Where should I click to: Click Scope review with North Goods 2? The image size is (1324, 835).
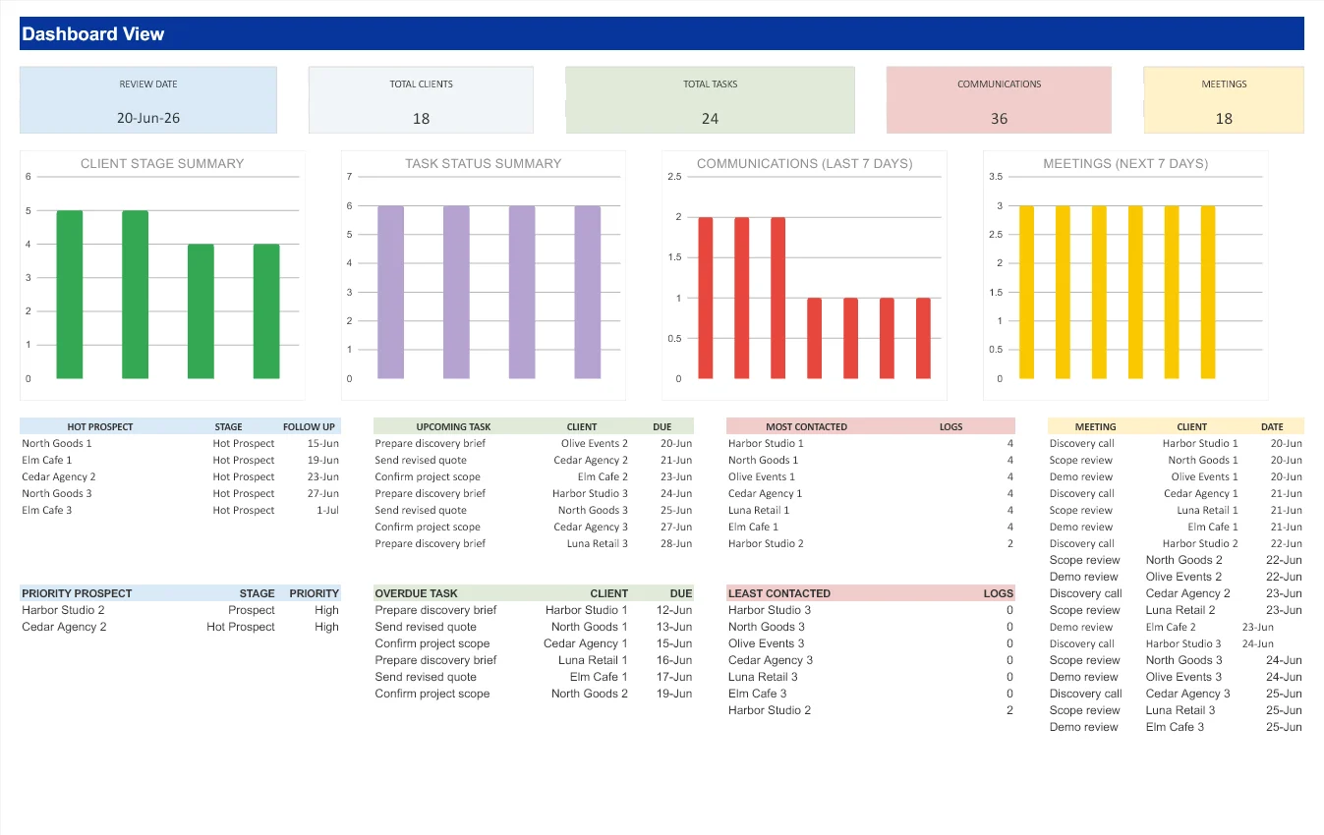pos(1085,560)
